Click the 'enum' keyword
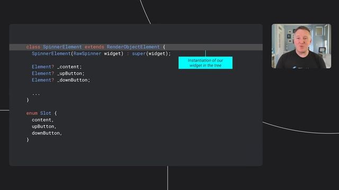The width and height of the screenshot is (339, 190). (32, 113)
